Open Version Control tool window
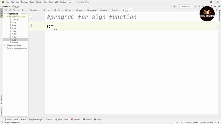The width and height of the screenshot is (221, 124). 11,120
